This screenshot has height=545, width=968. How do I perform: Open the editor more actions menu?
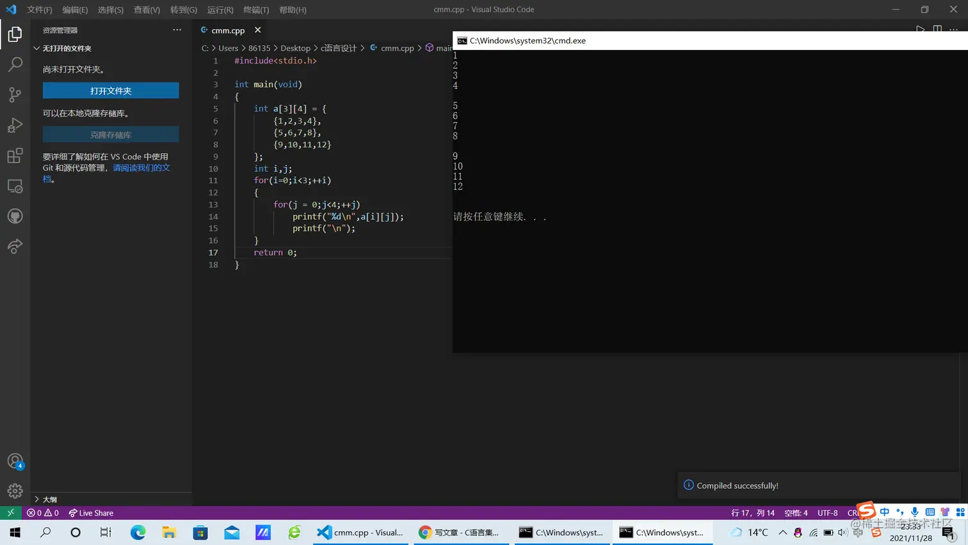pyautogui.click(x=954, y=29)
